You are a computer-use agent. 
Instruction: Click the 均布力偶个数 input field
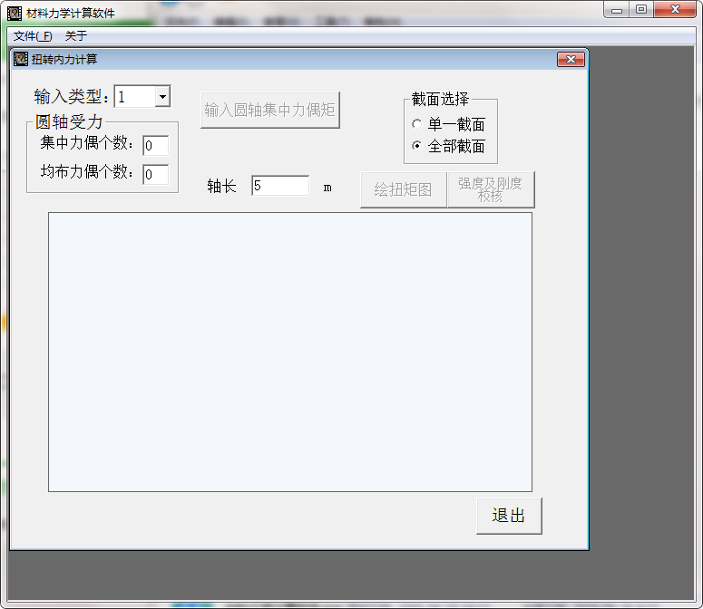pyautogui.click(x=155, y=174)
